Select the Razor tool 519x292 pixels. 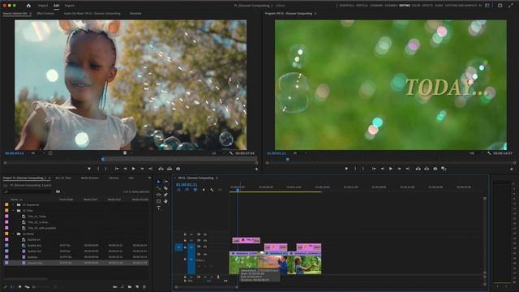click(x=165, y=188)
